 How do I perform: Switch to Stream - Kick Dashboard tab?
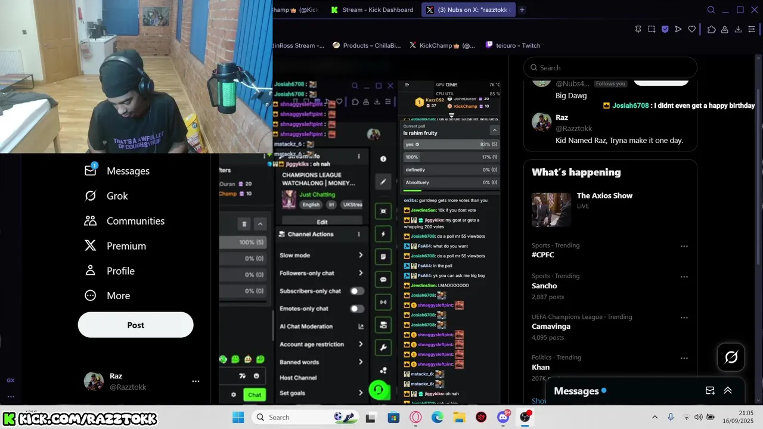click(372, 10)
